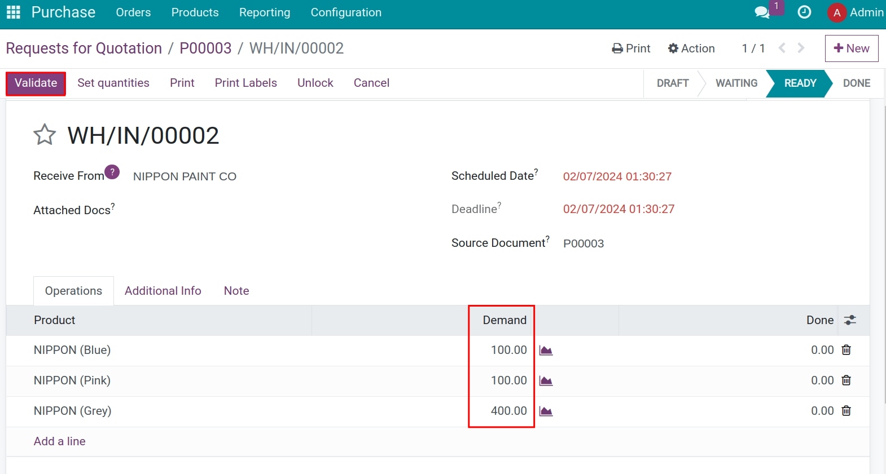Click the Done quantity for NIPPON (Grey)
Screen dimensions: 886x474
tap(822, 411)
